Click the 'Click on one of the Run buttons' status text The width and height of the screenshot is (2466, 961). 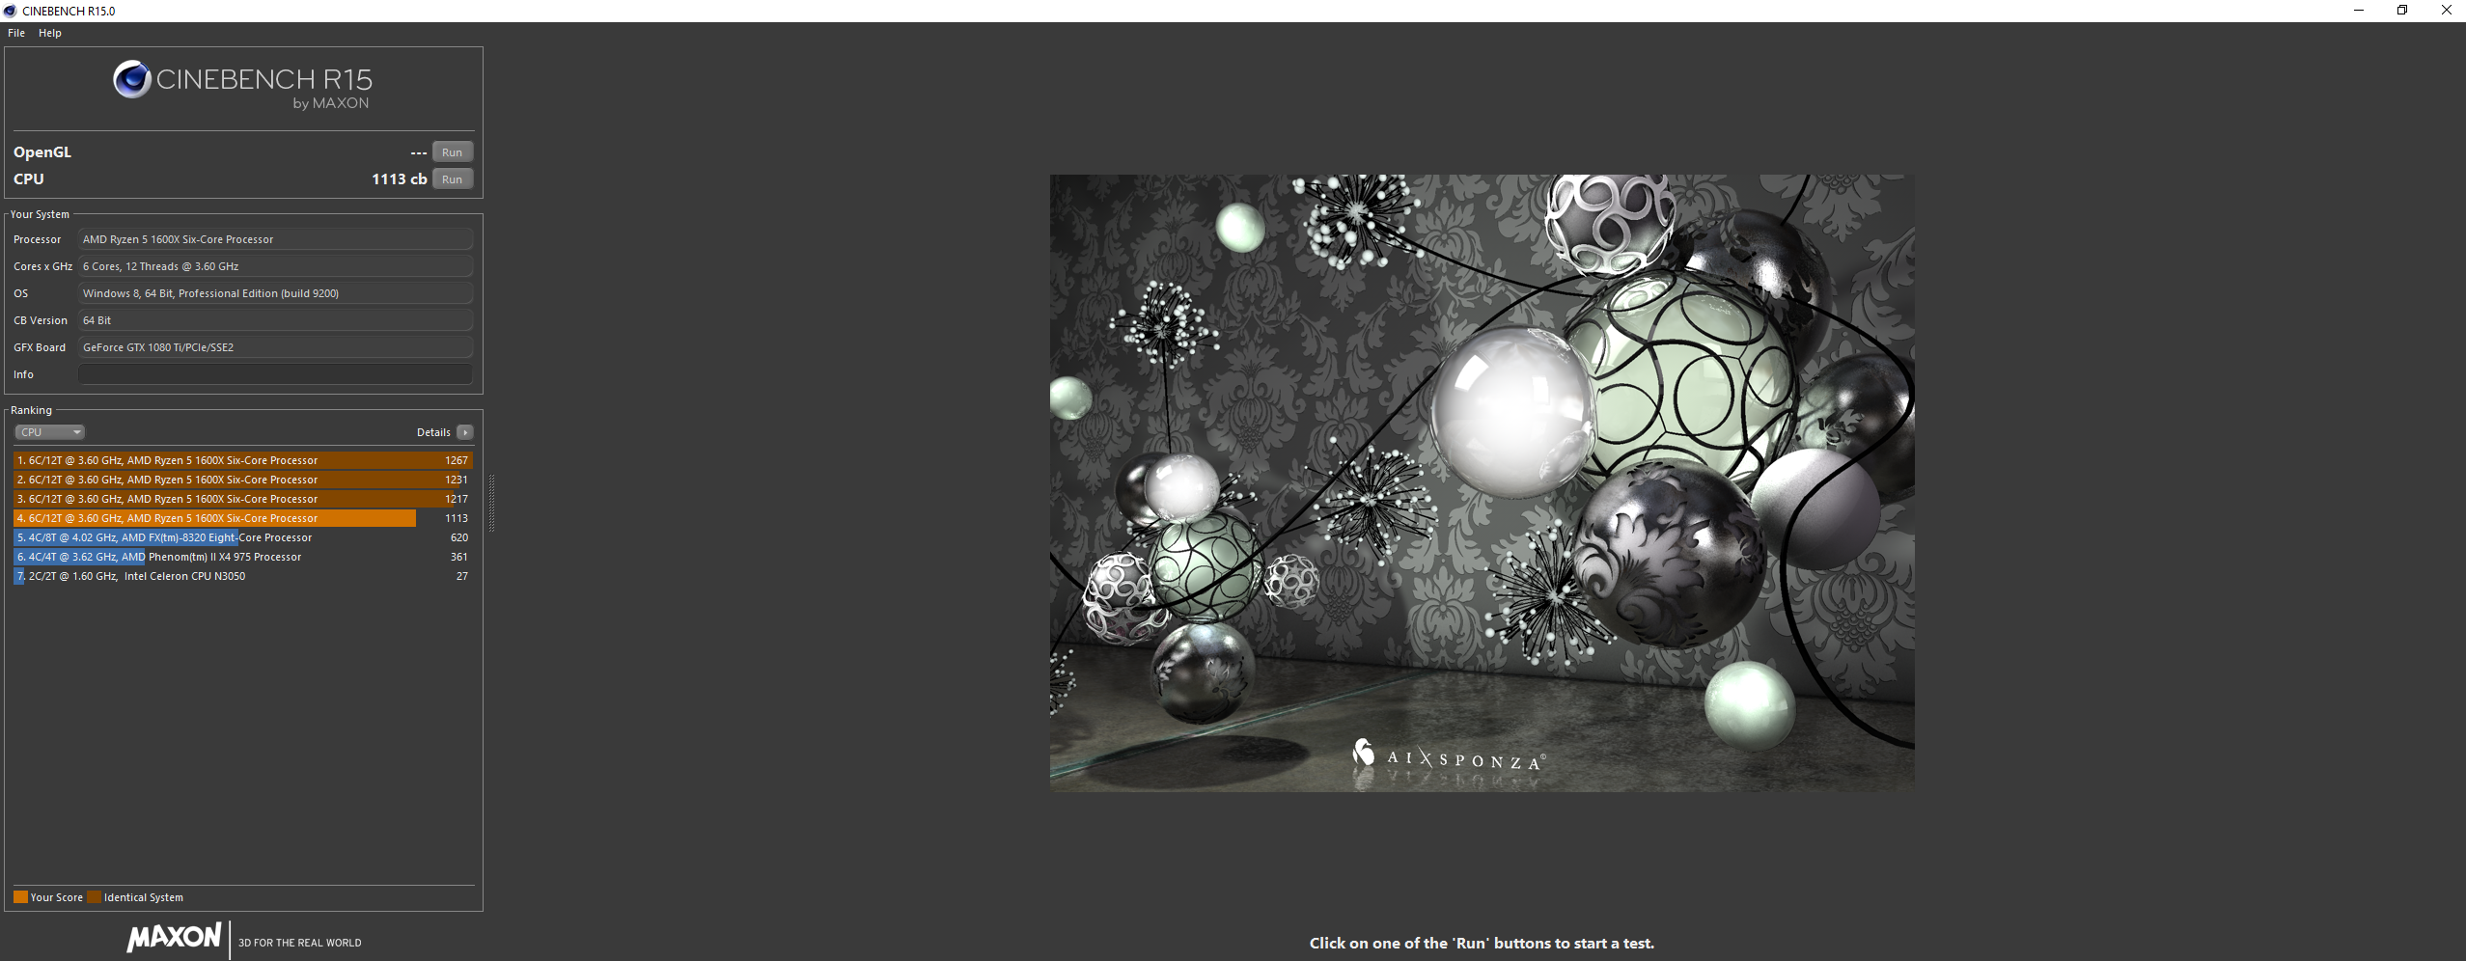pyautogui.click(x=1482, y=944)
